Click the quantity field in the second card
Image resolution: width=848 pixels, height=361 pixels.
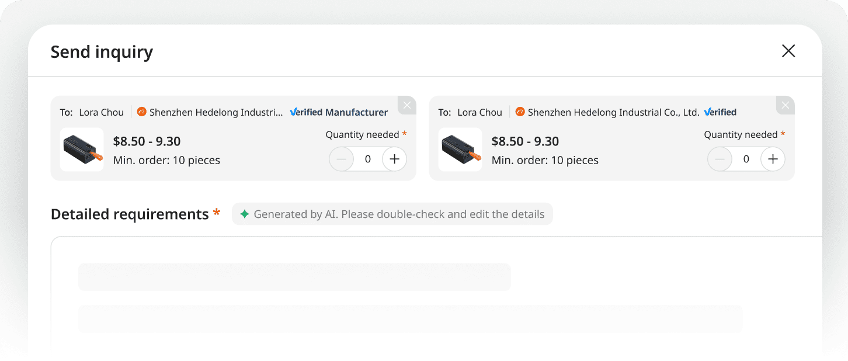tap(746, 159)
